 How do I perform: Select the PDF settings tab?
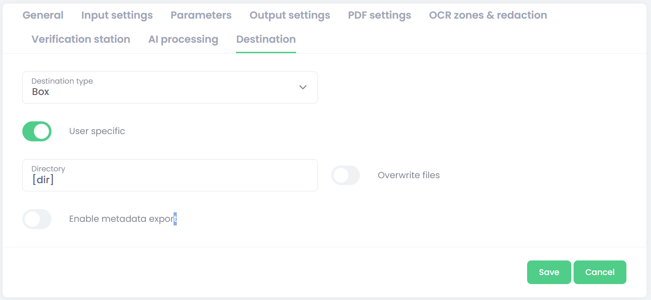(x=379, y=15)
